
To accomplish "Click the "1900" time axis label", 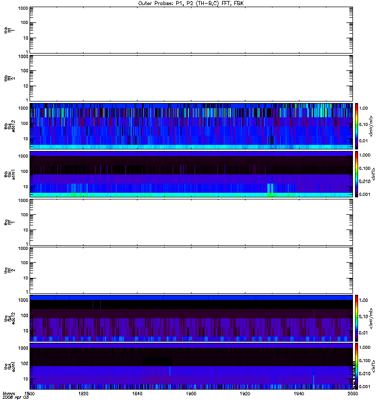I will pyautogui.click(x=191, y=393).
